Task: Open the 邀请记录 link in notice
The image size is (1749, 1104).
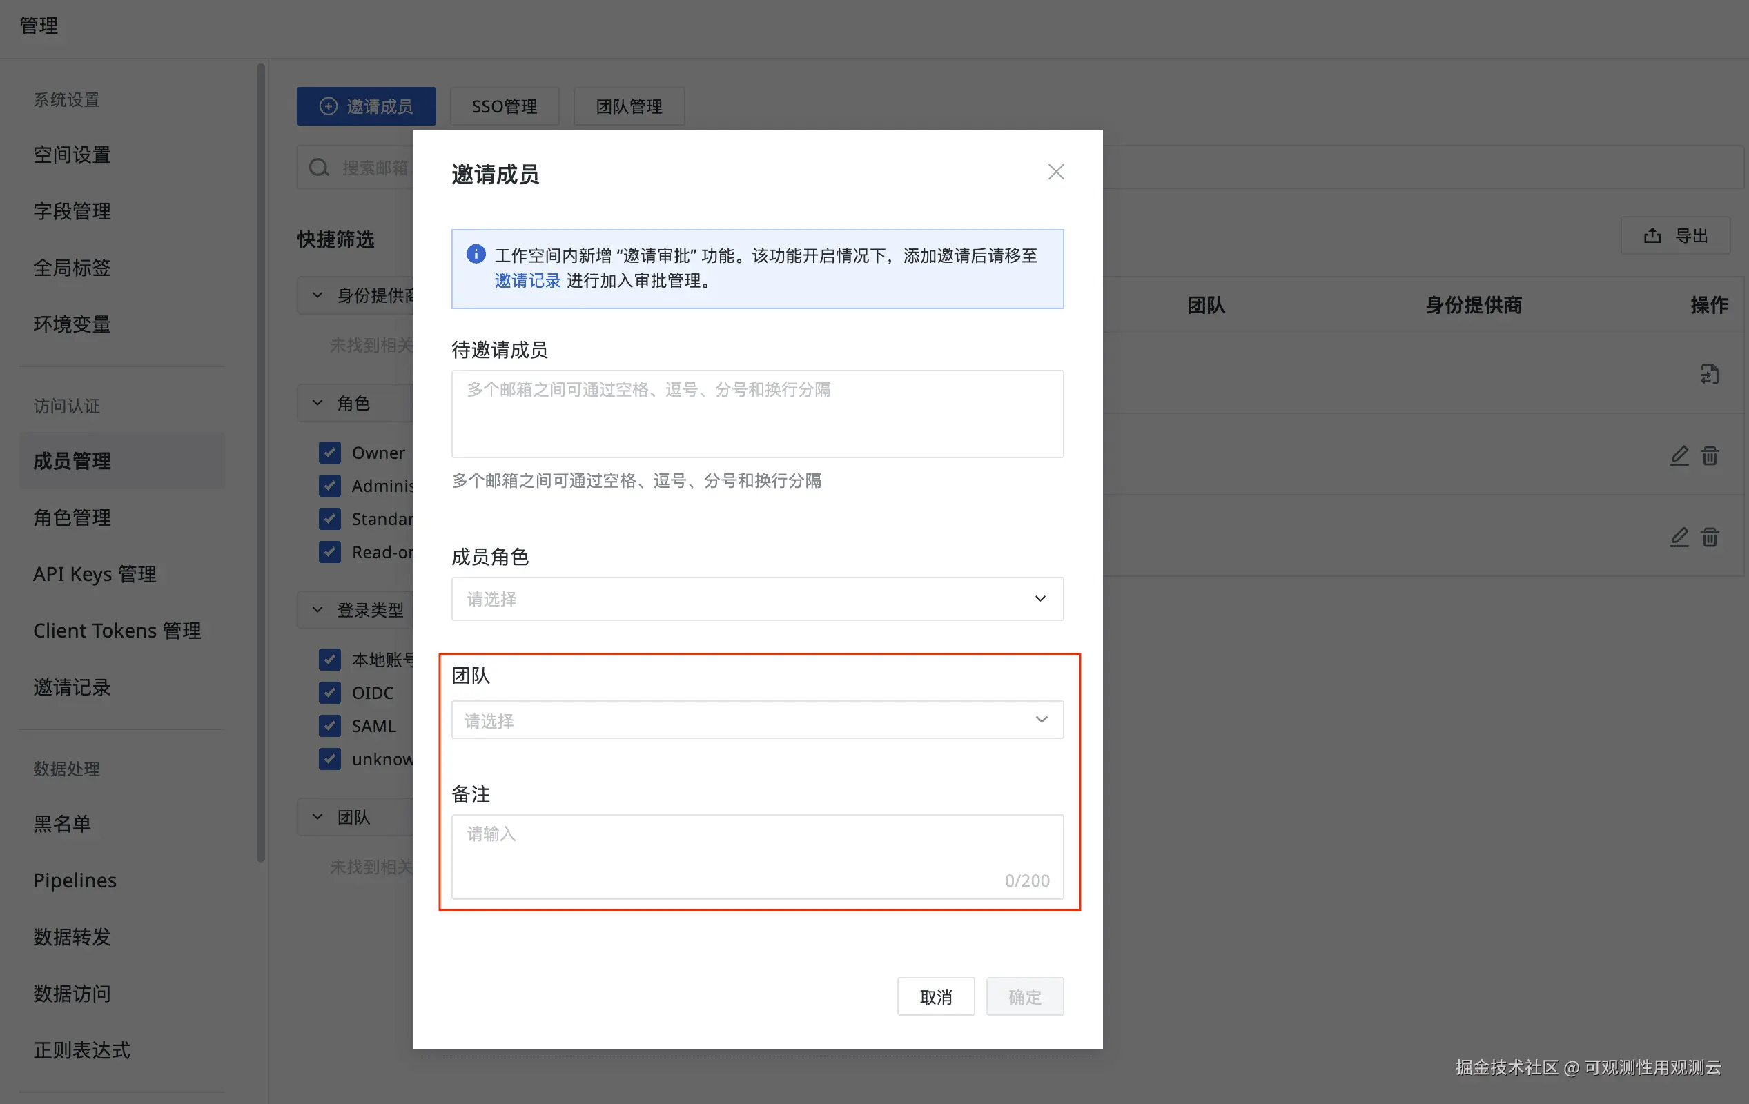Action: 527,280
